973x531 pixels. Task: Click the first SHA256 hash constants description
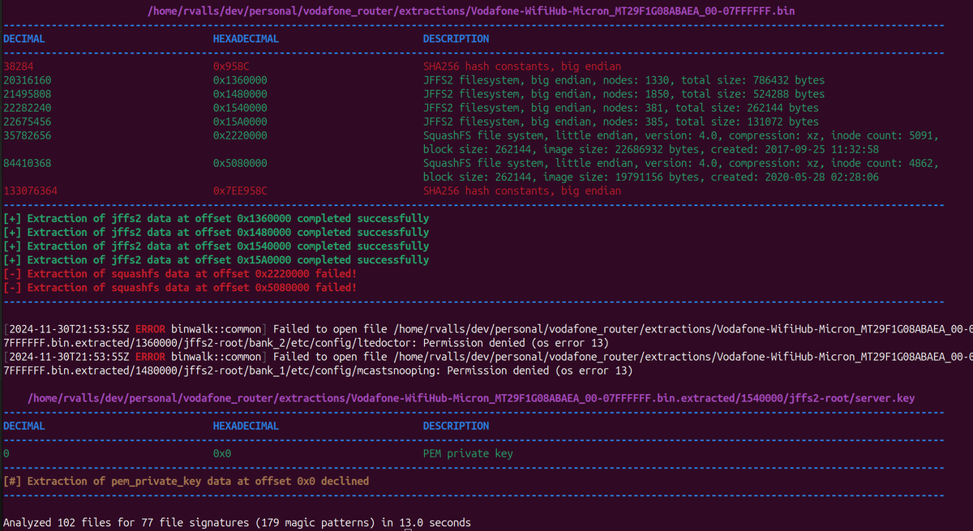[x=522, y=66]
